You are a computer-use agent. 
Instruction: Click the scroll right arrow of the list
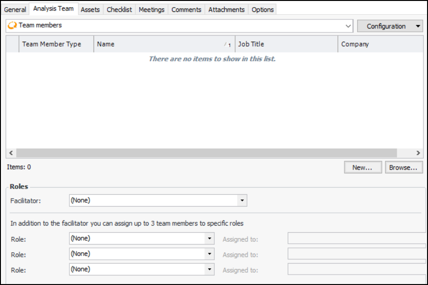[x=418, y=153]
